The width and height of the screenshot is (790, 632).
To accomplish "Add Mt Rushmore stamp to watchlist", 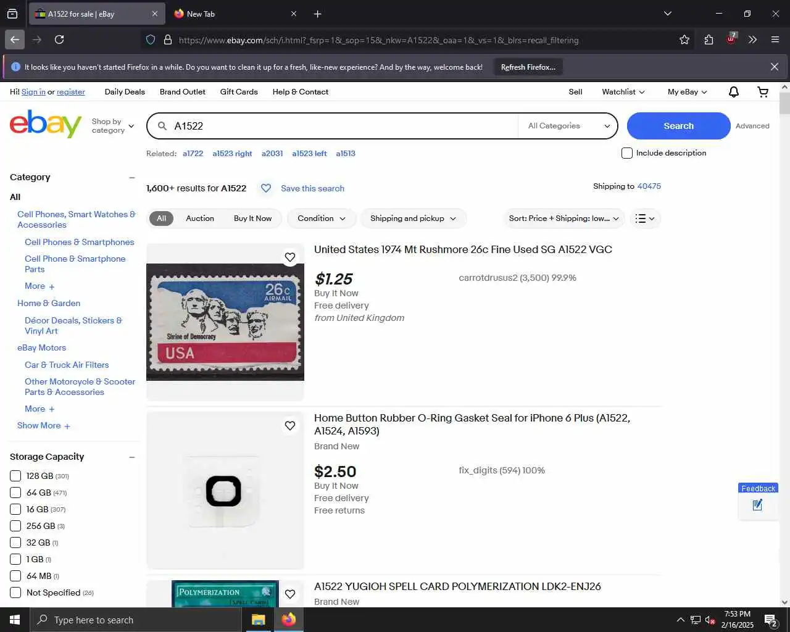I will 290,257.
